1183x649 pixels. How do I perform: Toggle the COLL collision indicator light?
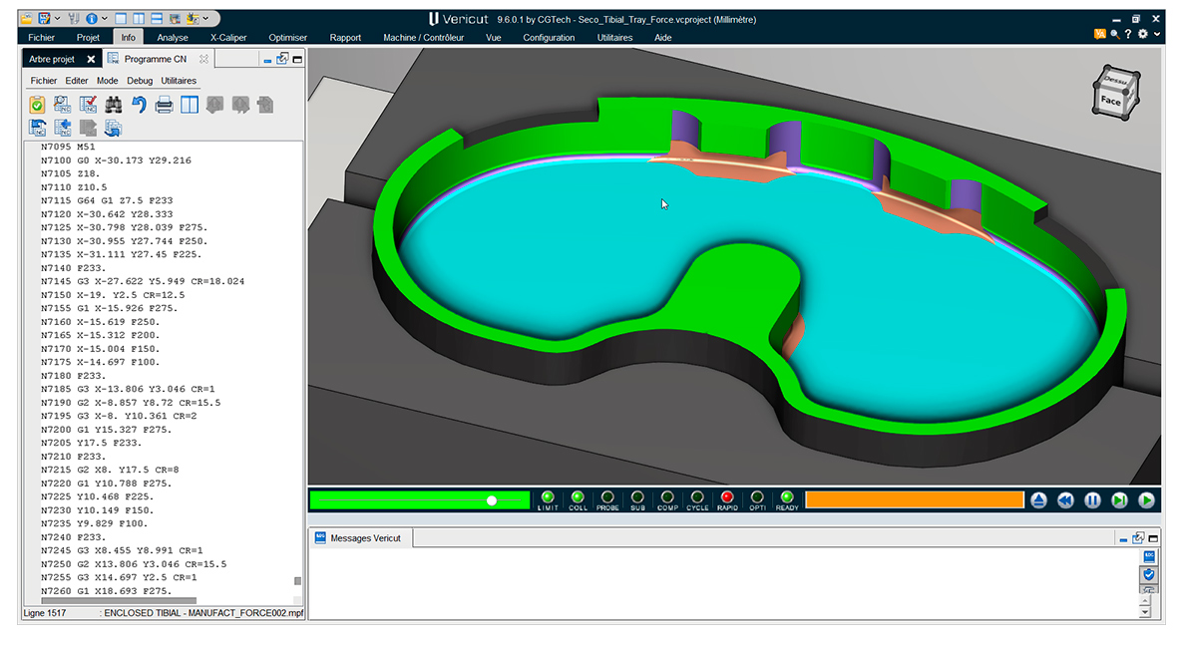pyautogui.click(x=578, y=496)
